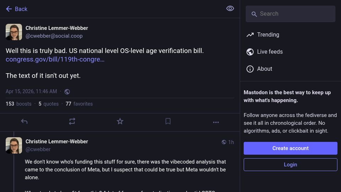Screen dimensions: 341x192
Task: Reply to the main post
Action: click(24, 122)
